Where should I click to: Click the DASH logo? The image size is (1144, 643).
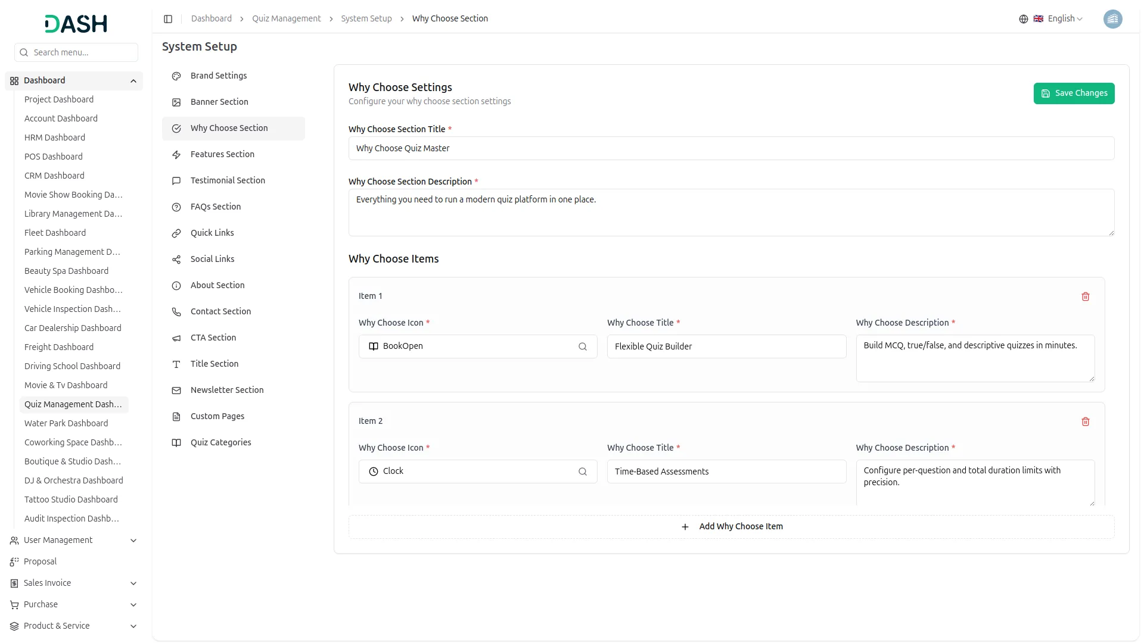click(76, 24)
